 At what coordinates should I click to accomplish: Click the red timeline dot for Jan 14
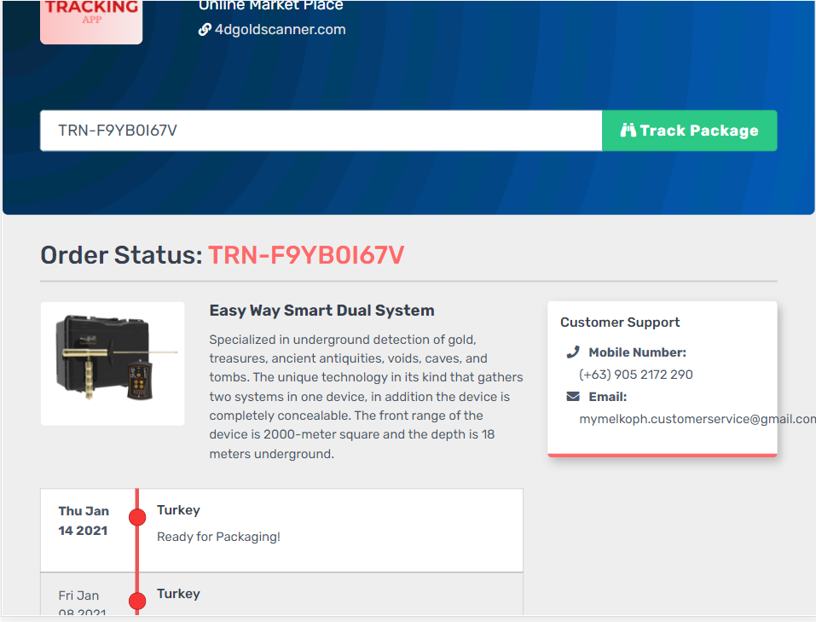137,517
